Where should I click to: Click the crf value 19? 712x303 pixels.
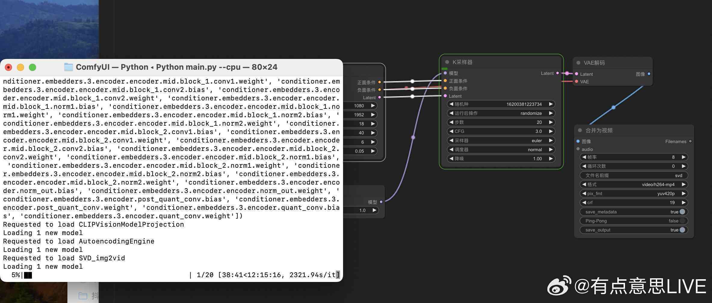[672, 202]
